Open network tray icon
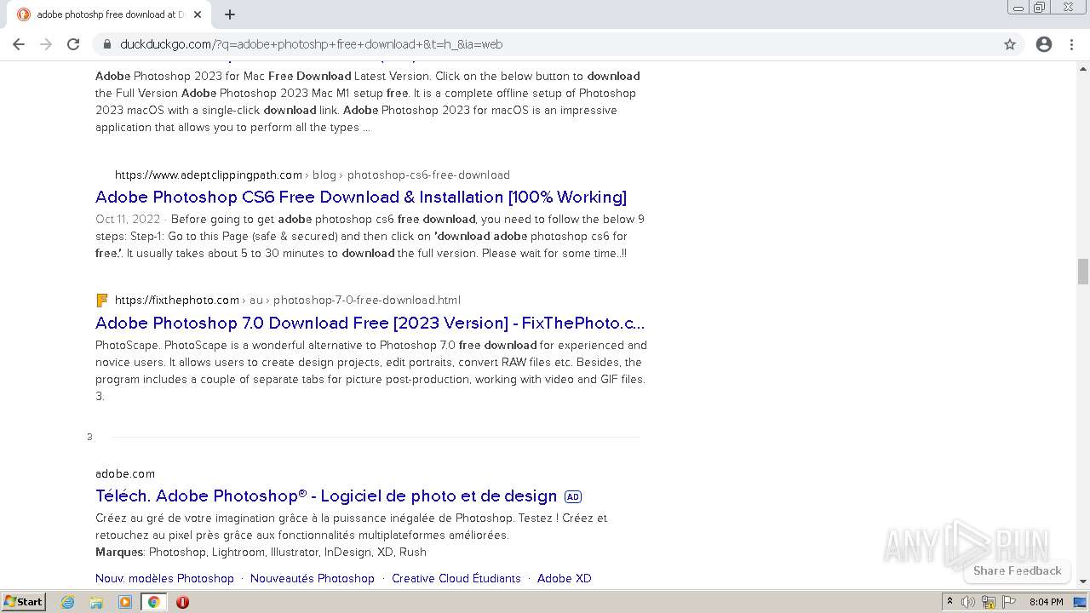This screenshot has height=613, width=1090. (x=989, y=602)
